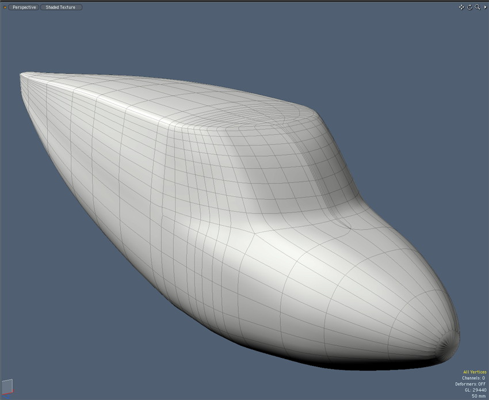Screen dimensions: 489x400
Task: Select the pointed tail tip of the hull
Action: coord(22,74)
